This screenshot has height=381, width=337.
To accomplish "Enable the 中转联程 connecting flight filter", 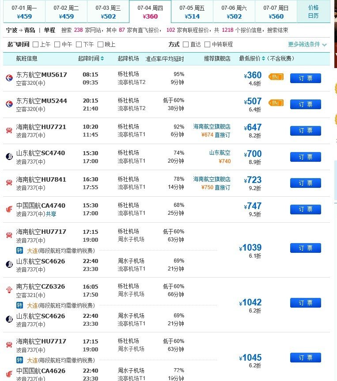I will tap(207, 45).
